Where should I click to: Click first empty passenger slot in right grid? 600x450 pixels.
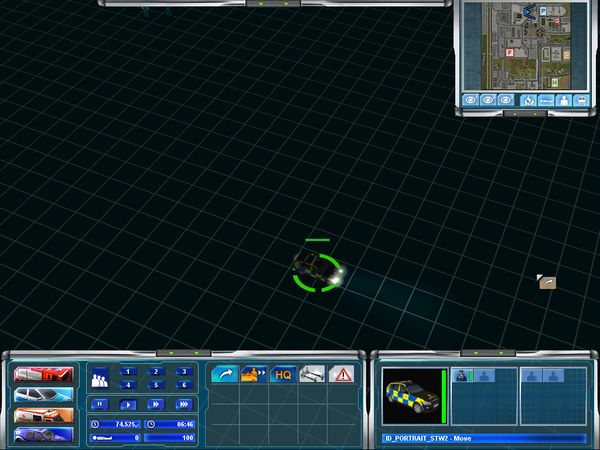click(x=532, y=376)
